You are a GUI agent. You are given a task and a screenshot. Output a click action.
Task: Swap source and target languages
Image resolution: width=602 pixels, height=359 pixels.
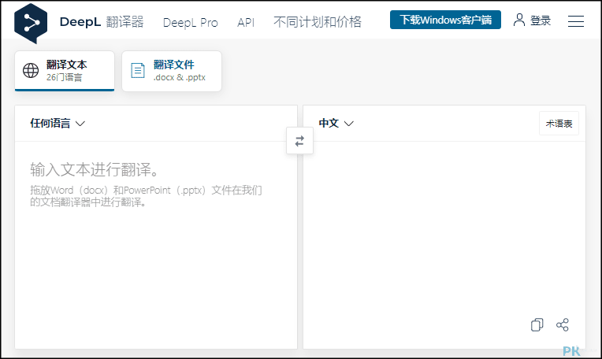pyautogui.click(x=299, y=141)
